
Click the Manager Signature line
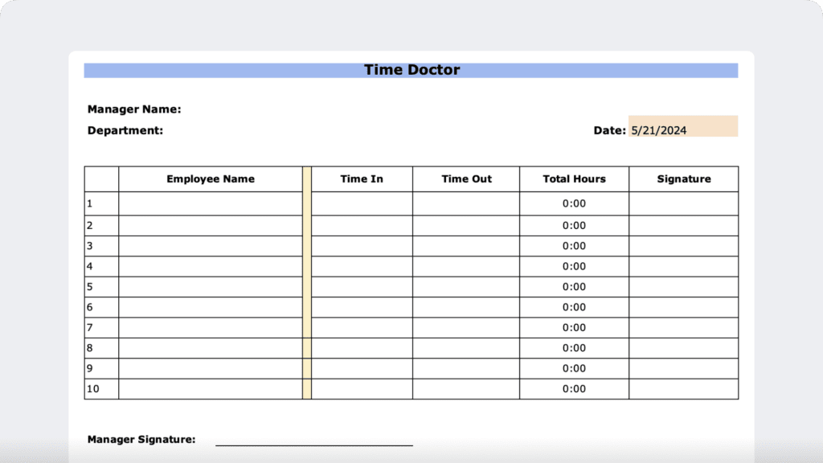[313, 443]
